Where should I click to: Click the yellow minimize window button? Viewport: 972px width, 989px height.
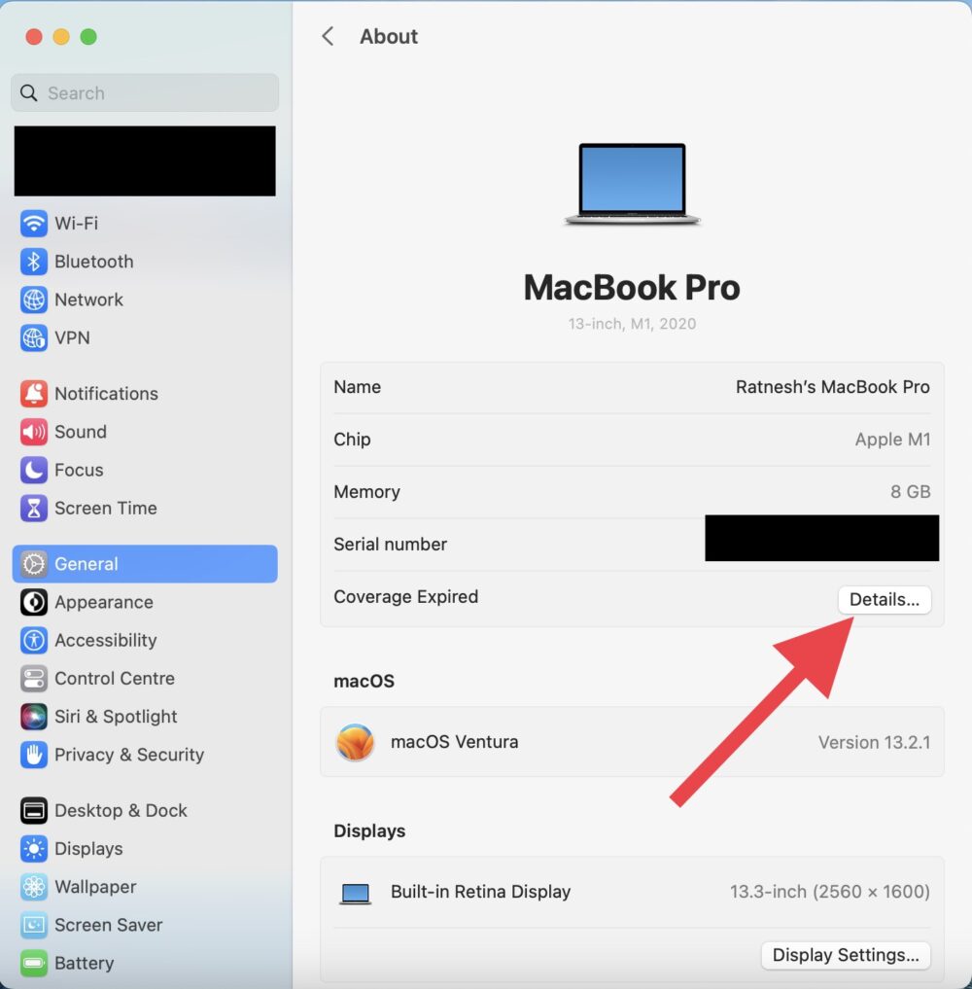tap(61, 37)
